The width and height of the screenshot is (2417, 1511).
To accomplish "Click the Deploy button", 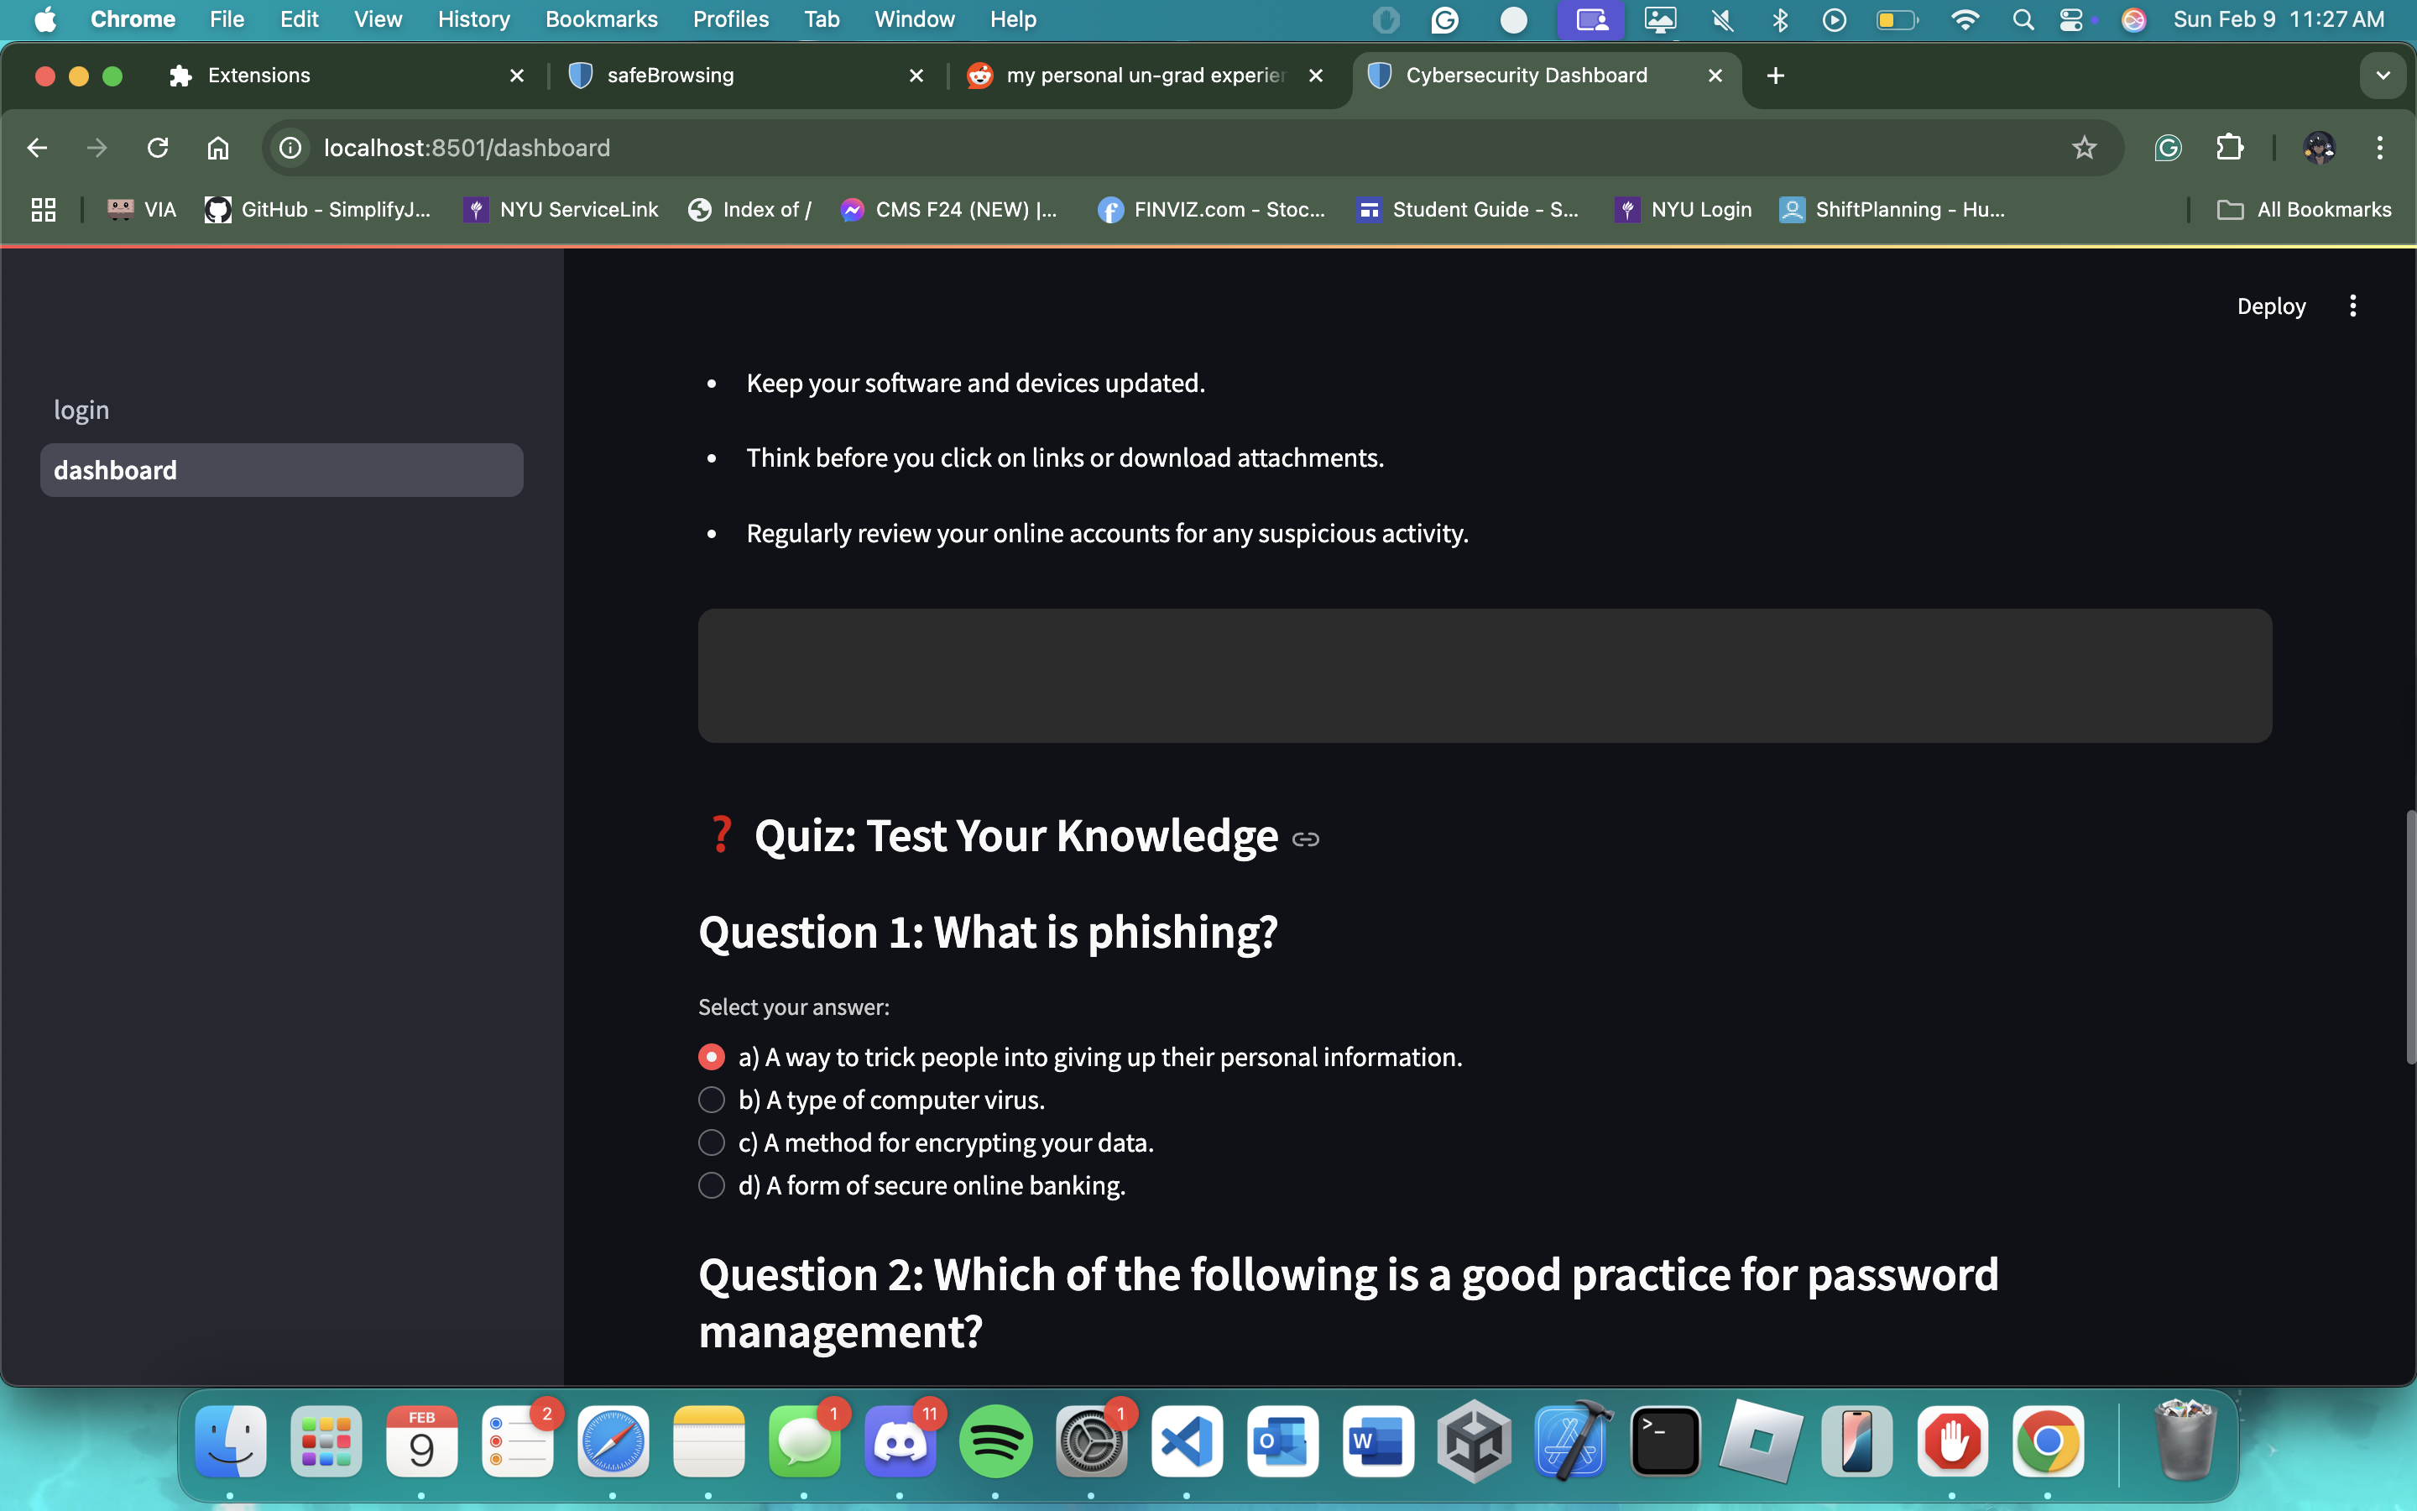I will click(2270, 306).
